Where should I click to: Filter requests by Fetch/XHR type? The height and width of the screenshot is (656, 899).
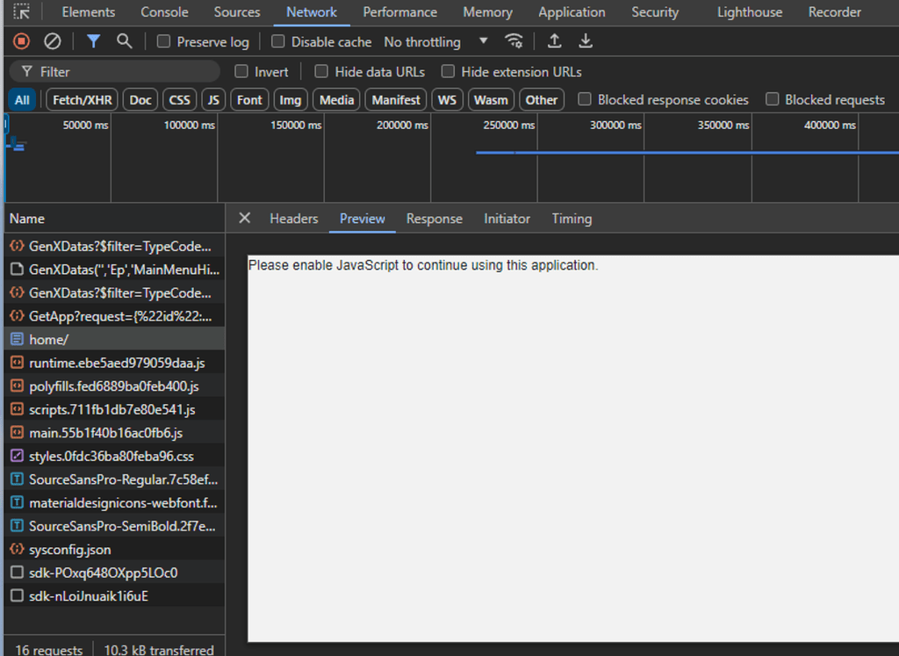click(x=81, y=99)
